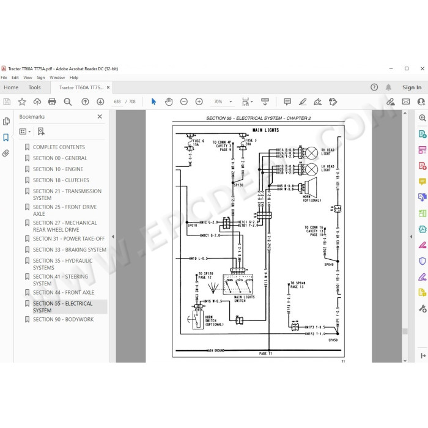The height and width of the screenshot is (428, 428).
Task: Open Export PDF tool in right pane
Action: click(x=422, y=134)
